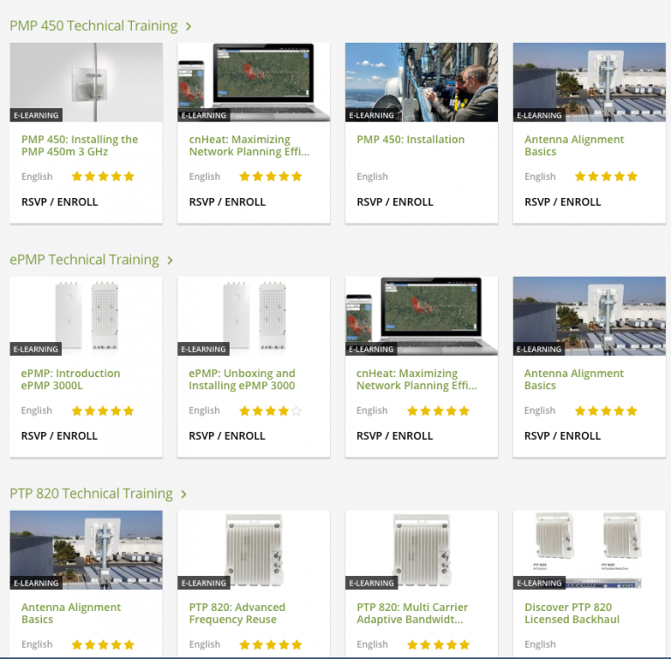Viewport: 671px width, 659px height.
Task: Open the PMP 450m 3 GHz antenna thumbnail
Action: [86, 82]
